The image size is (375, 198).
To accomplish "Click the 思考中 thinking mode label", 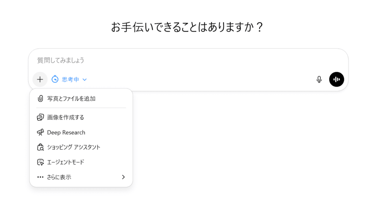I will tap(70, 79).
